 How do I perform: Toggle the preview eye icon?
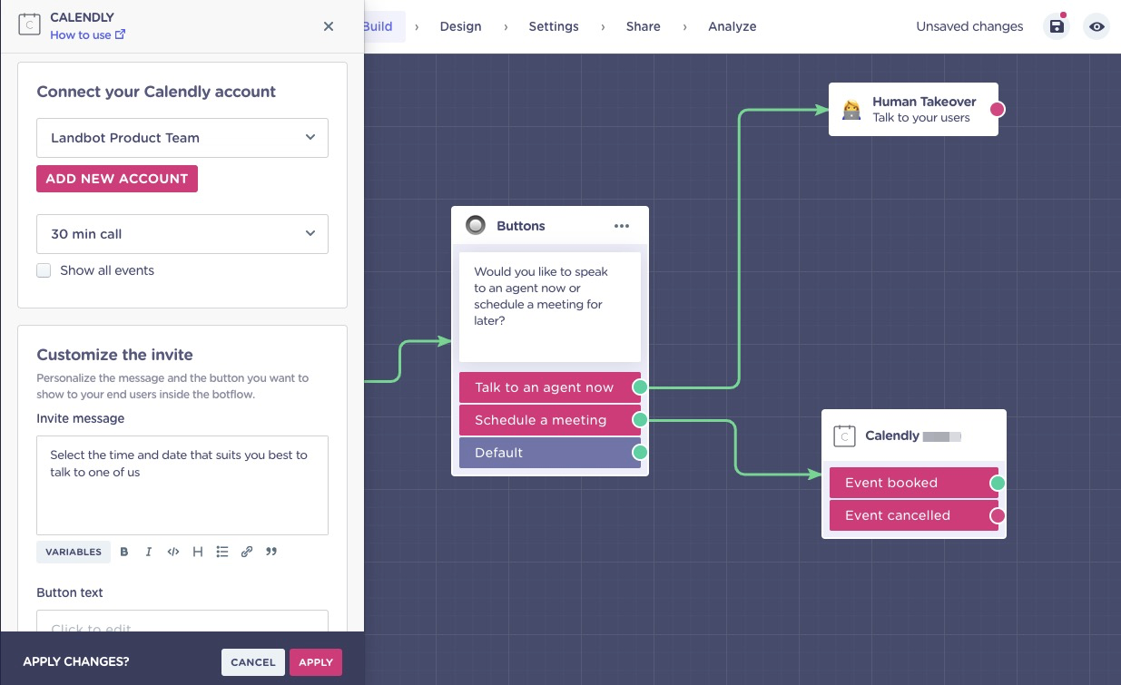[1096, 26]
